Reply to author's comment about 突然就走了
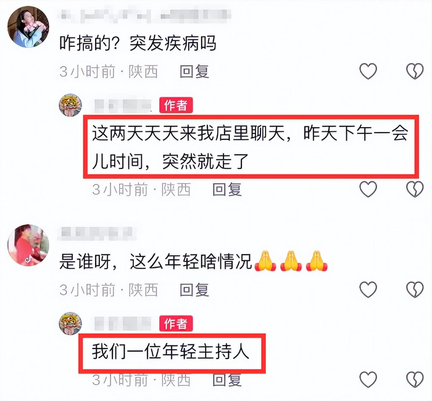This screenshot has height=401, width=432. click(227, 189)
